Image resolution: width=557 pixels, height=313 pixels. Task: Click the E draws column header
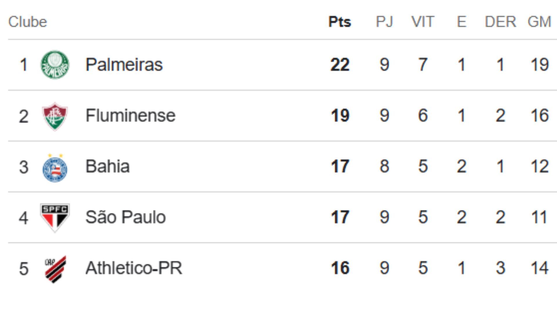pyautogui.click(x=462, y=22)
